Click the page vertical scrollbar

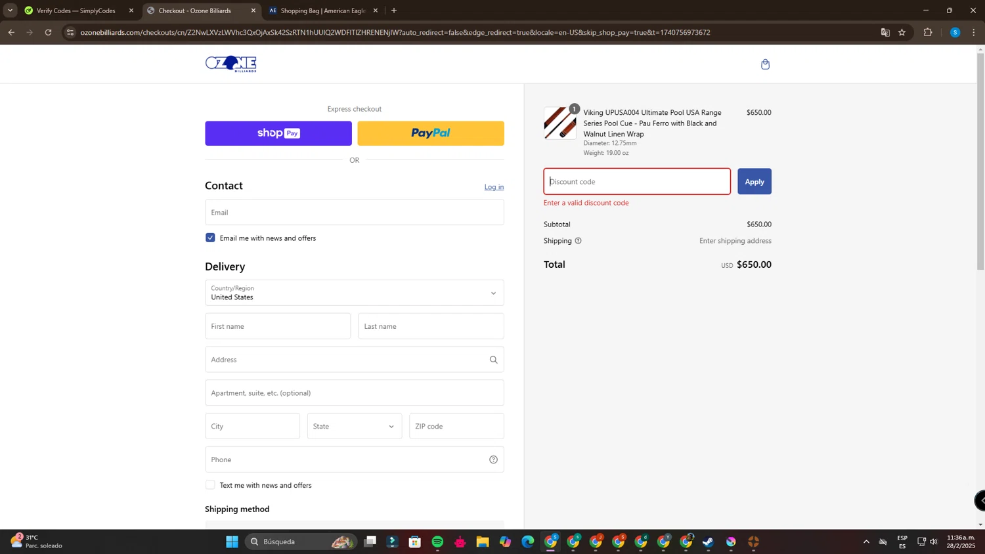(x=980, y=161)
